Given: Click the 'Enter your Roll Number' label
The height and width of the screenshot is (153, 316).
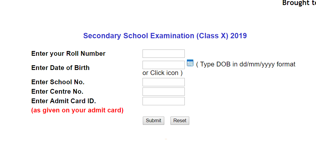Looking at the screenshot, I should [x=68, y=54].
